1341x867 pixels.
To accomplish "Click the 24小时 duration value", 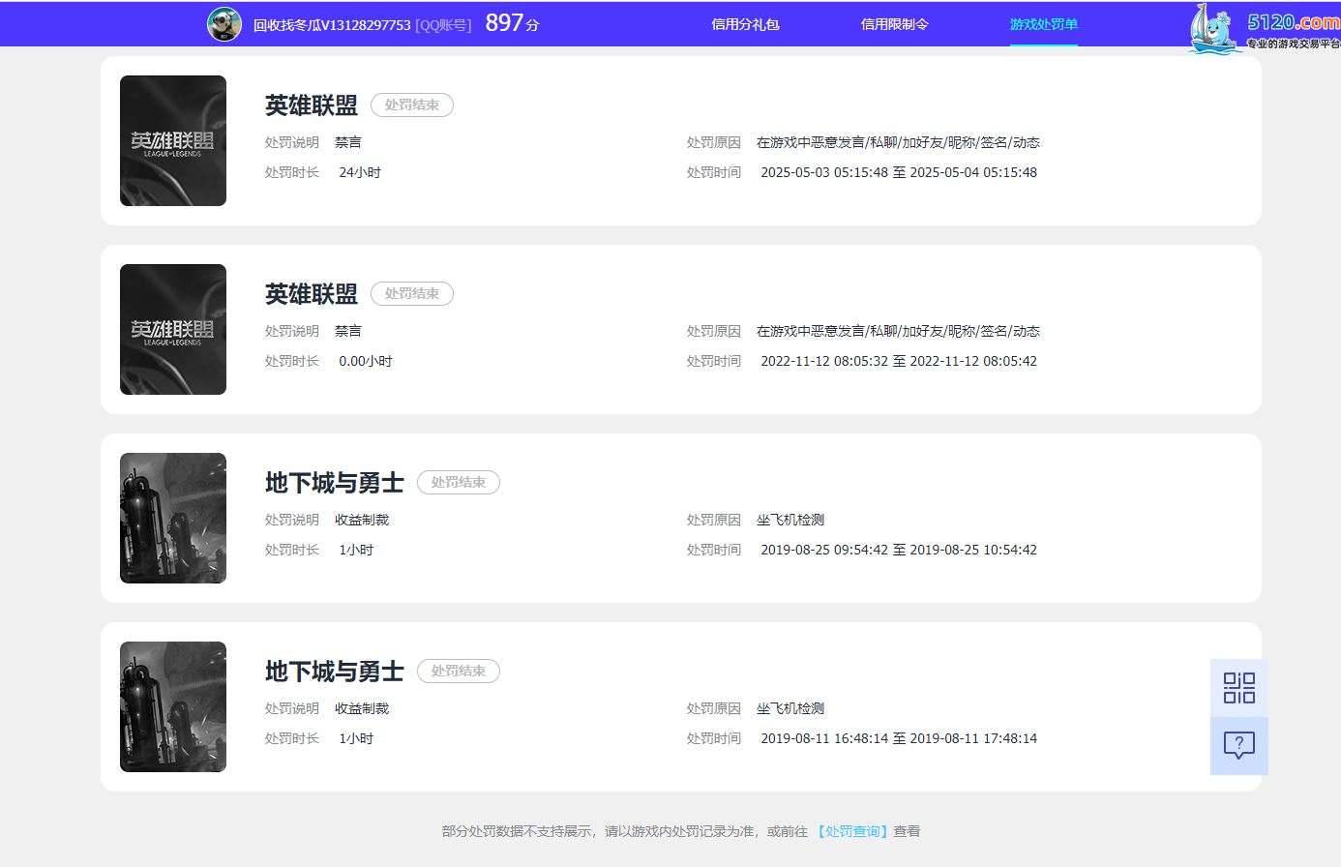I will click(360, 172).
